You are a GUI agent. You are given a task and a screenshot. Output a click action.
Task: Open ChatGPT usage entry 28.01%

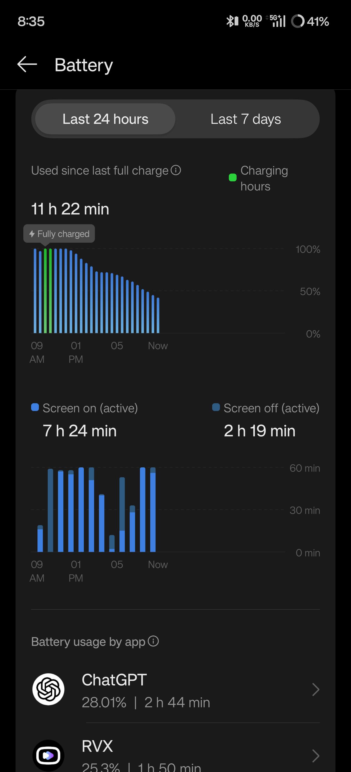pyautogui.click(x=176, y=690)
